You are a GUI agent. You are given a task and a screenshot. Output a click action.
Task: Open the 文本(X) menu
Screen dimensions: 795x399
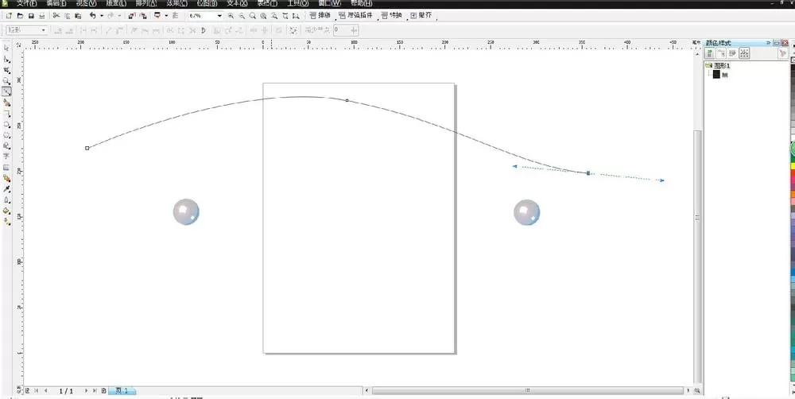click(237, 3)
